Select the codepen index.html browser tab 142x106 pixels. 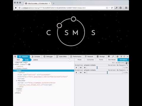coord(38,4)
